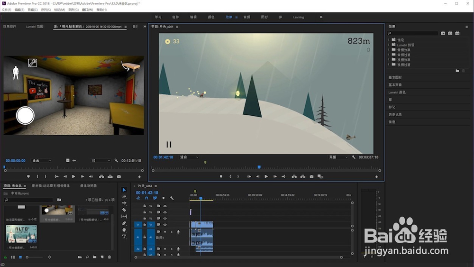Open the 编辑(E) menu

coord(19,9)
